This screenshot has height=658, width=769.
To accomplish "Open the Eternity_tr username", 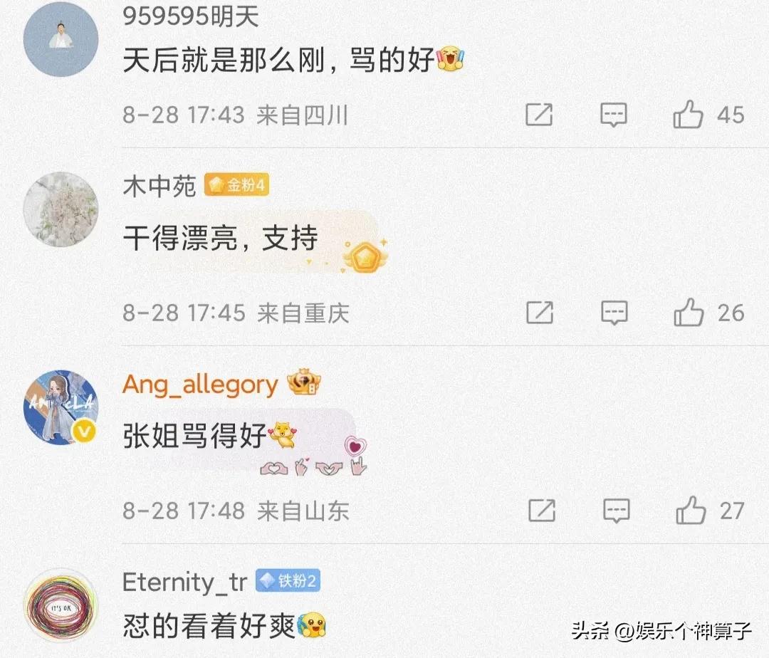I will [x=185, y=583].
